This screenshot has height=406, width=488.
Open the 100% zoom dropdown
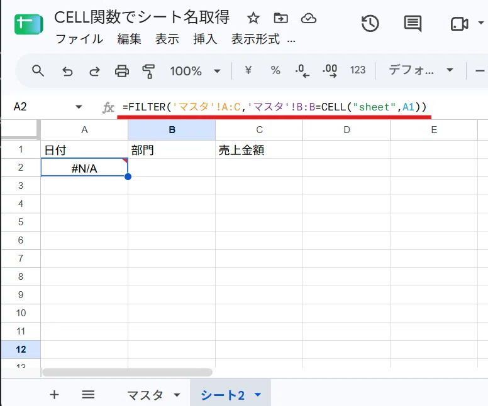point(195,71)
